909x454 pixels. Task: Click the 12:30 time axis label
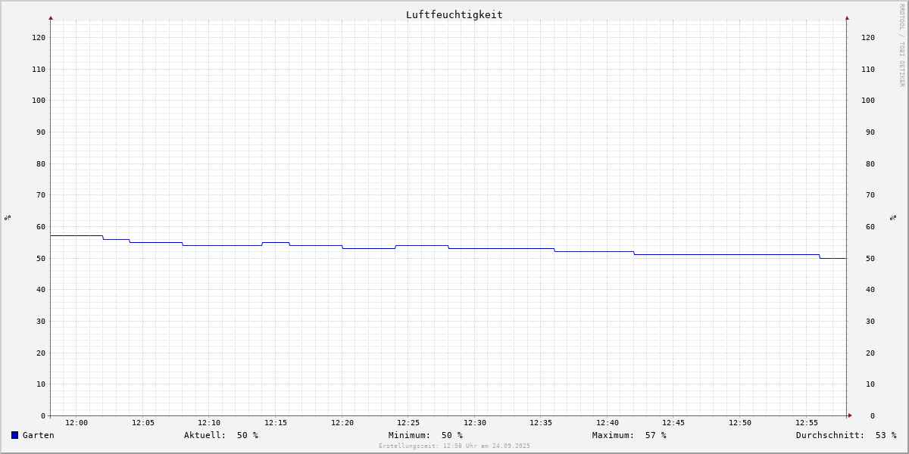pyautogui.click(x=475, y=423)
